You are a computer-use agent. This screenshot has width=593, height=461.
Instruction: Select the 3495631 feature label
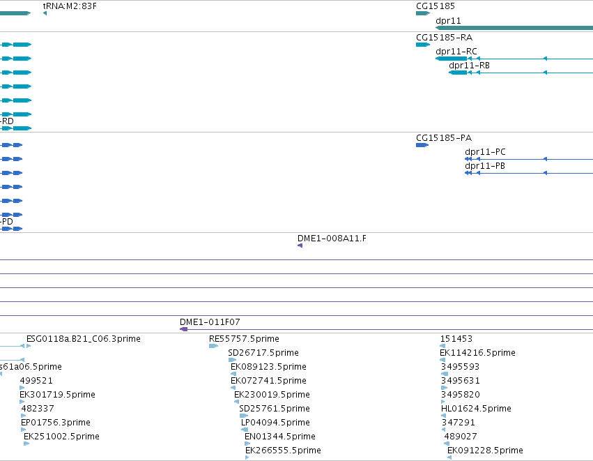point(460,381)
